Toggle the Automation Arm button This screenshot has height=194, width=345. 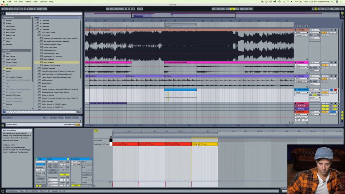138,9
